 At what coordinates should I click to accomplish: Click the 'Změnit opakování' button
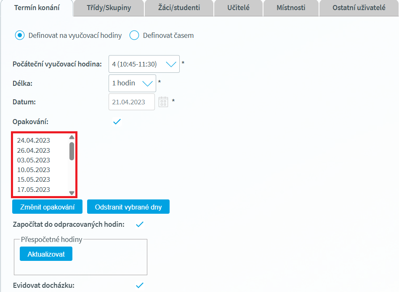[47, 207]
